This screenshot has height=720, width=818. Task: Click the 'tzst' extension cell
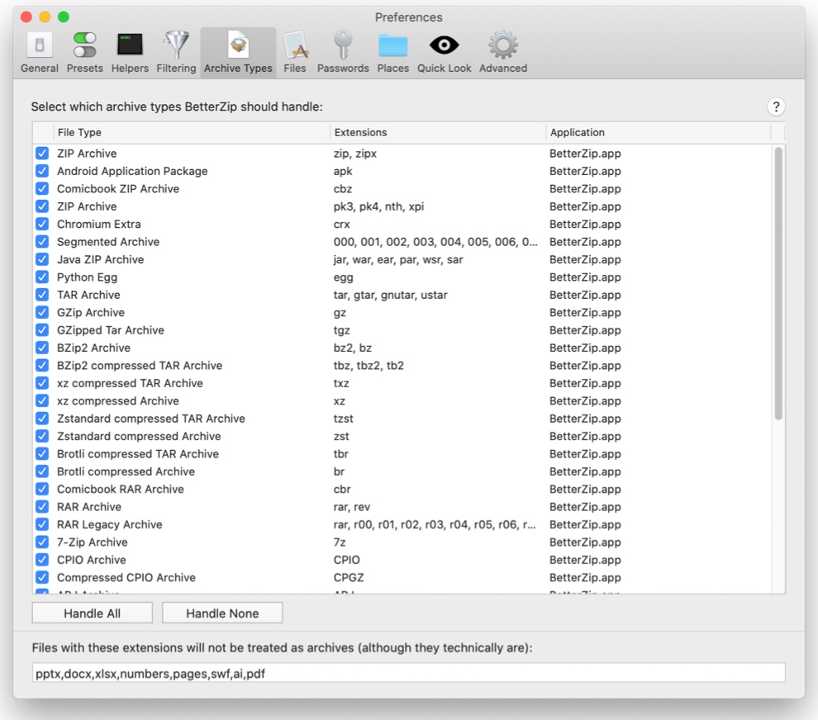pyautogui.click(x=343, y=419)
